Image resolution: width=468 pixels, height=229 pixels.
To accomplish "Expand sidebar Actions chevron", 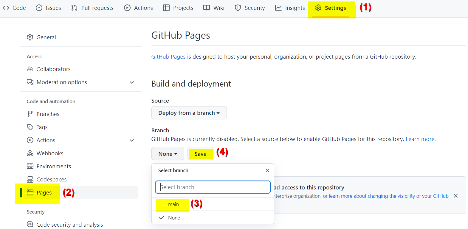I will 132,140.
